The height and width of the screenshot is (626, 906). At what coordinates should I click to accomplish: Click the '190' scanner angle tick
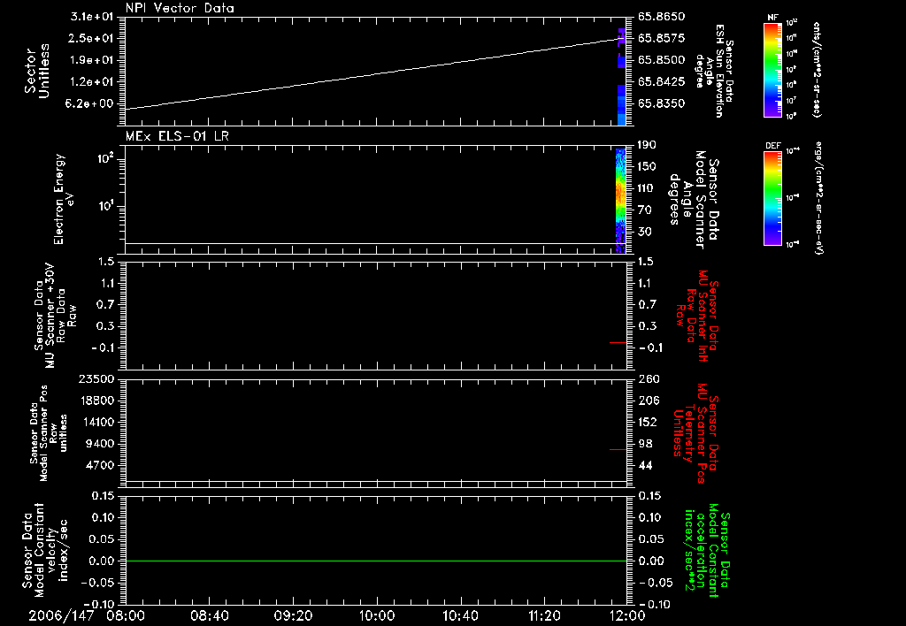click(647, 145)
